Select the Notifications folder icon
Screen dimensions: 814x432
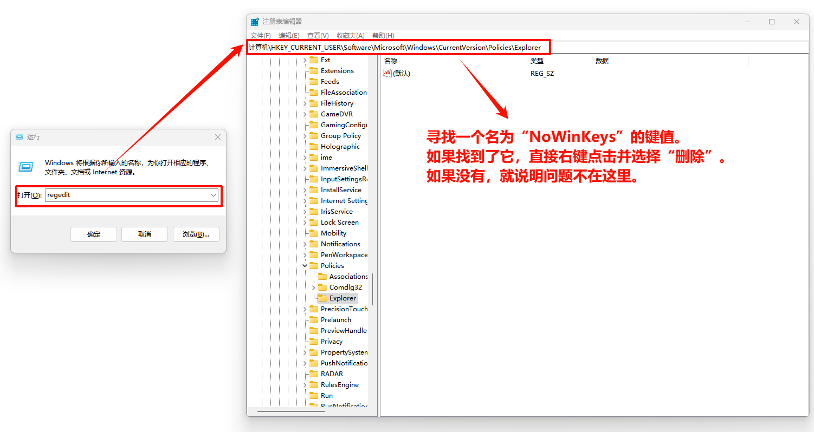click(x=315, y=244)
